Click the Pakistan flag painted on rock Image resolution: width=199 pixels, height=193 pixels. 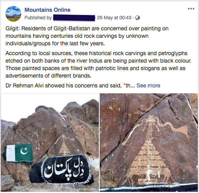tap(19, 153)
